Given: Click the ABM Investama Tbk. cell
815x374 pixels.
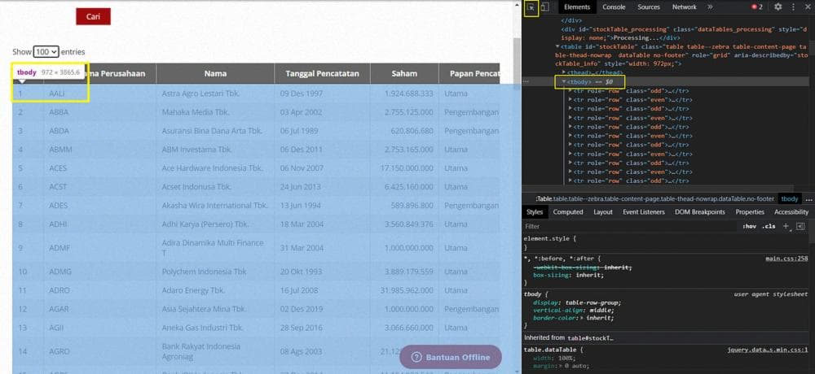Looking at the screenshot, I should (x=215, y=150).
